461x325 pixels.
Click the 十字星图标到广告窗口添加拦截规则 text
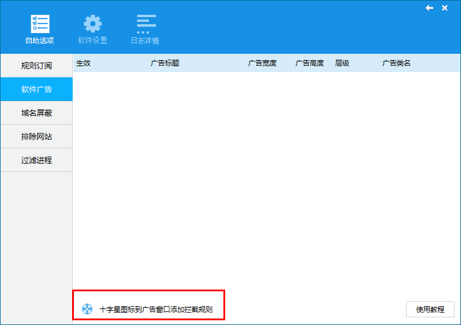tap(156, 309)
